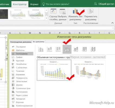This screenshot has height=108, width=115.
Task: Click the worksheet scroll-up arrow
Action: coord(113,33)
